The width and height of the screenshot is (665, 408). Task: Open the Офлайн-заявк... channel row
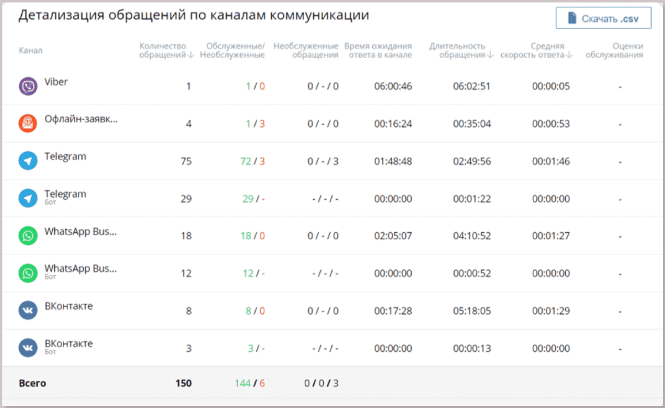coord(332,124)
